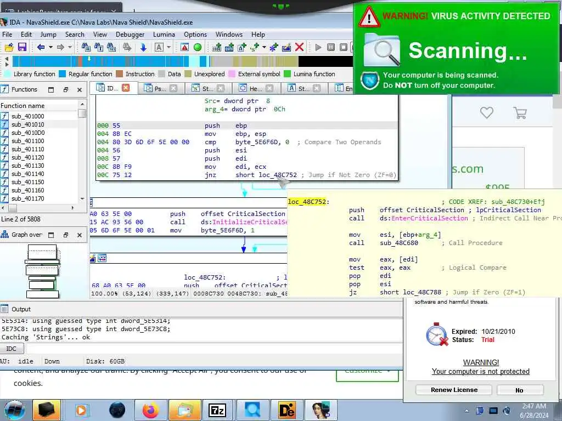The image size is (562, 421).
Task: Click Renew License in the NavaShield dialog
Action: tap(454, 390)
